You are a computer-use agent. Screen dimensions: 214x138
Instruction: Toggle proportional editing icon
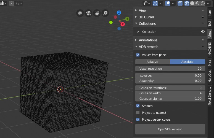(x=12, y=3)
